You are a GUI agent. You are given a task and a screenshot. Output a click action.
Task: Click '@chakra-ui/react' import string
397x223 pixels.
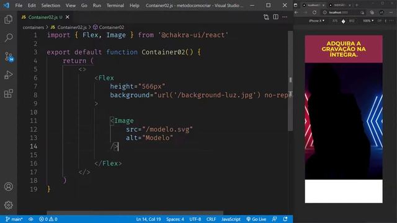pos(193,35)
